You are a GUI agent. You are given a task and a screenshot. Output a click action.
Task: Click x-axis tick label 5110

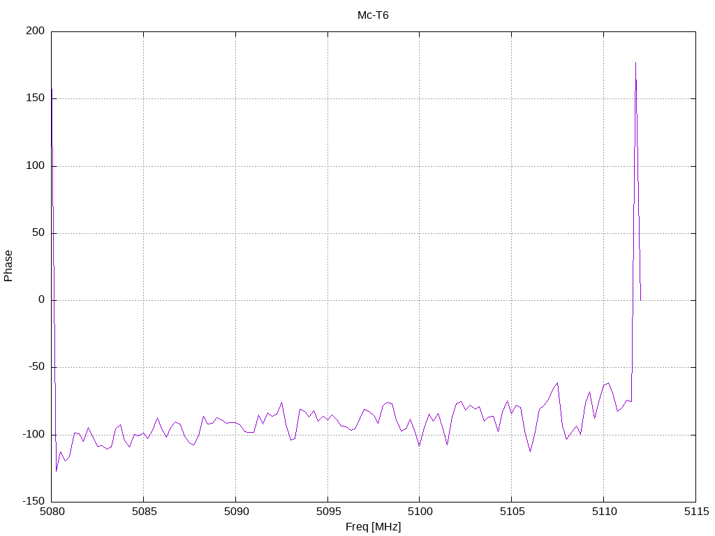point(604,512)
